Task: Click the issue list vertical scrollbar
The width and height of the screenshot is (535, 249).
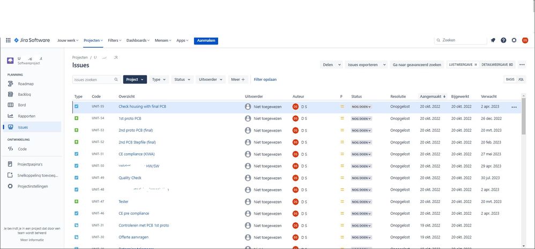Action: 523,116
